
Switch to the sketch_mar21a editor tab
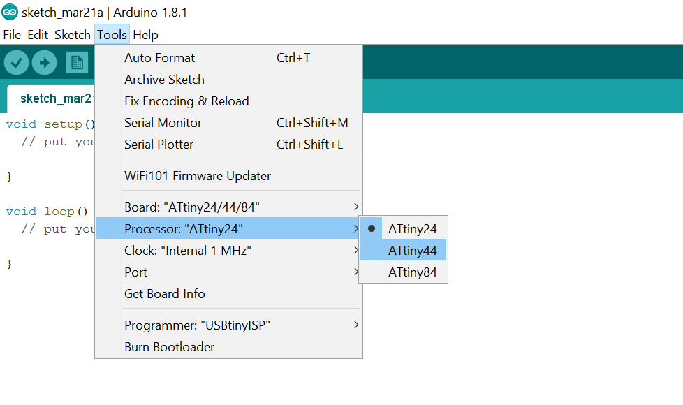click(x=52, y=99)
